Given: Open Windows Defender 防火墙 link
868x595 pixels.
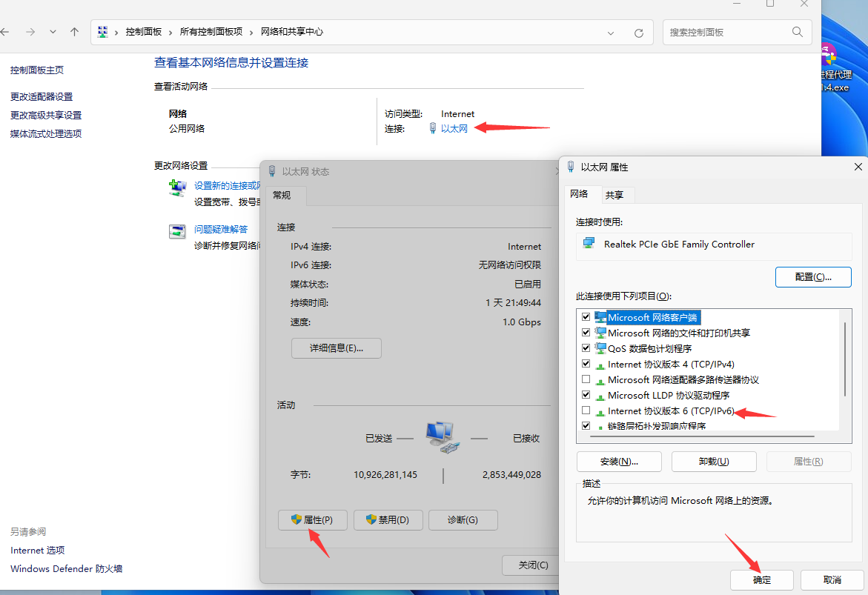Looking at the screenshot, I should click(x=67, y=568).
